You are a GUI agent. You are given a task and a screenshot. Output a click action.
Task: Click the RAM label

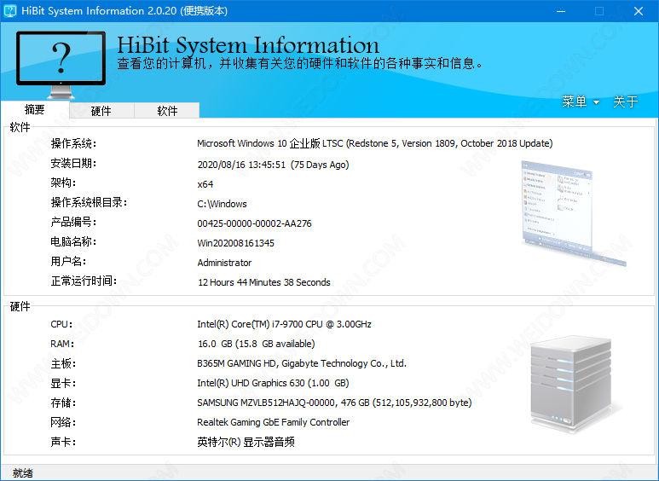coord(62,344)
